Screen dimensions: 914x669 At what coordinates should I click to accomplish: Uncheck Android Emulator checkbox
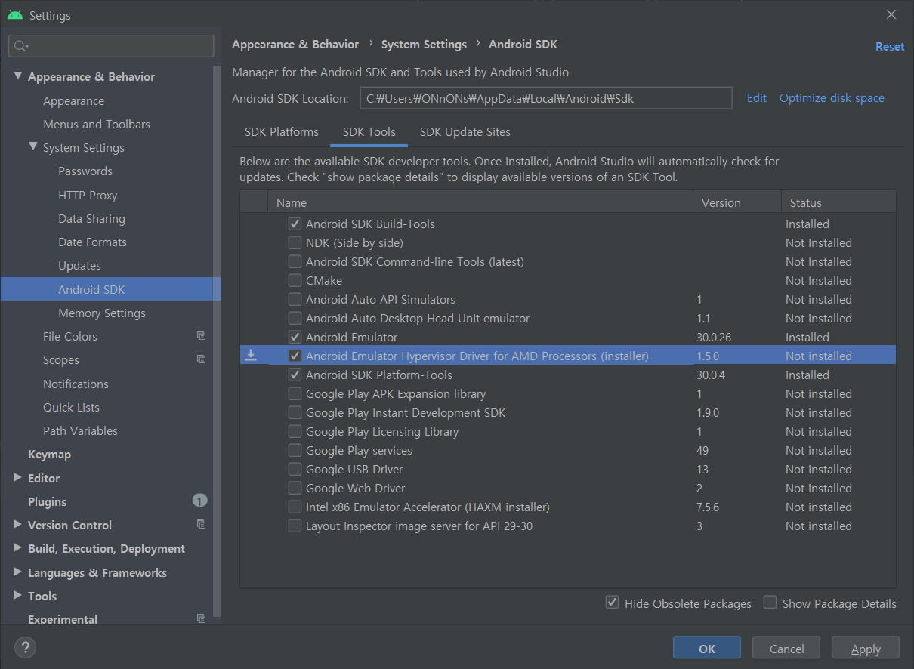(295, 337)
